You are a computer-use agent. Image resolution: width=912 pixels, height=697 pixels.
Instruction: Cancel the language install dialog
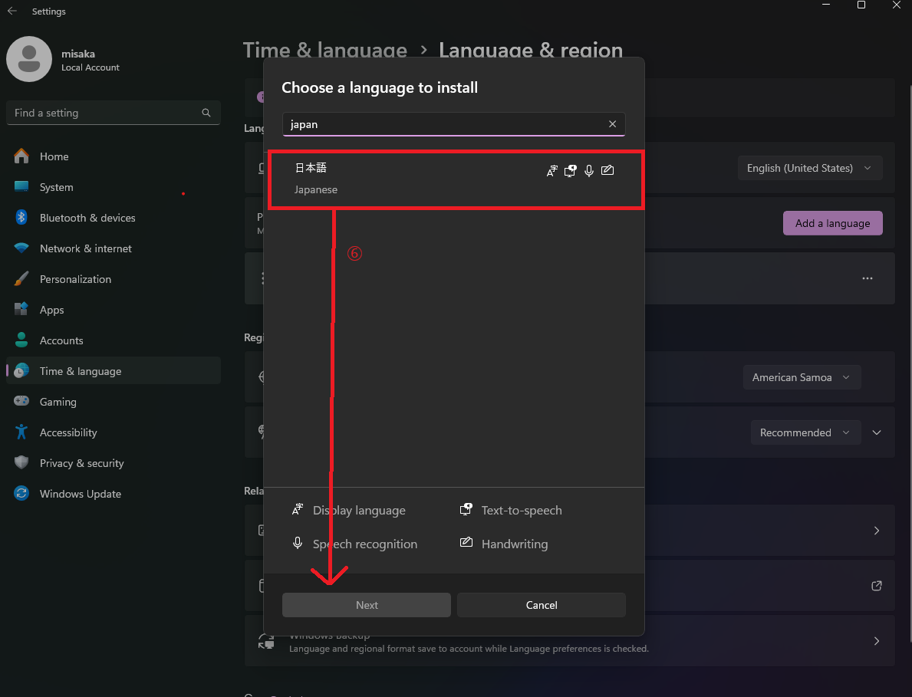(542, 605)
